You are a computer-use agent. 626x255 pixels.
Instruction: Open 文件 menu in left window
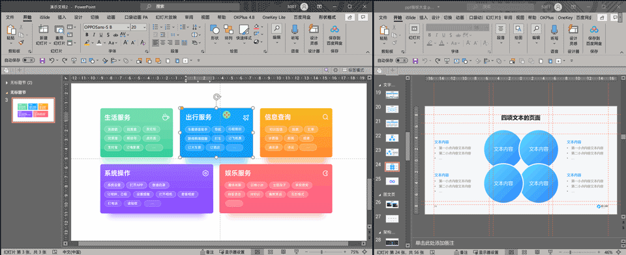point(10,17)
